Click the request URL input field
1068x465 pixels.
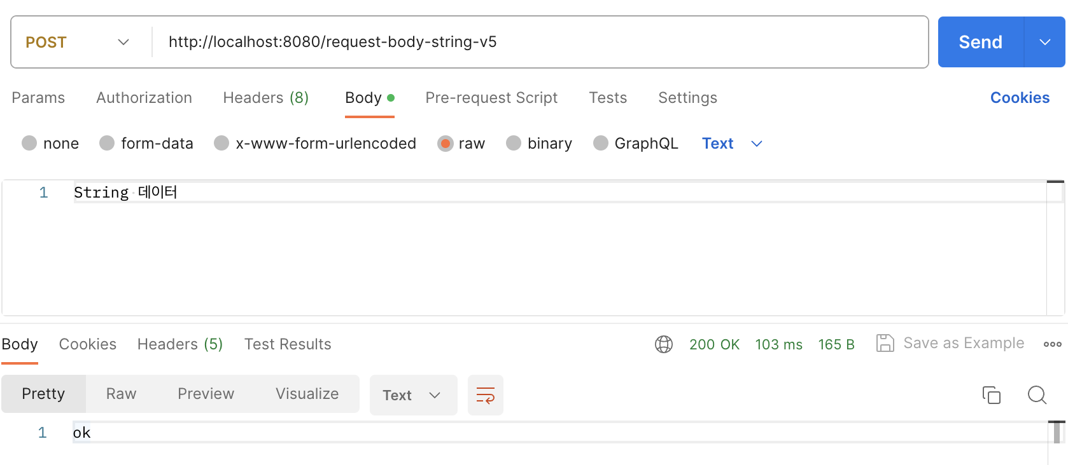point(540,42)
